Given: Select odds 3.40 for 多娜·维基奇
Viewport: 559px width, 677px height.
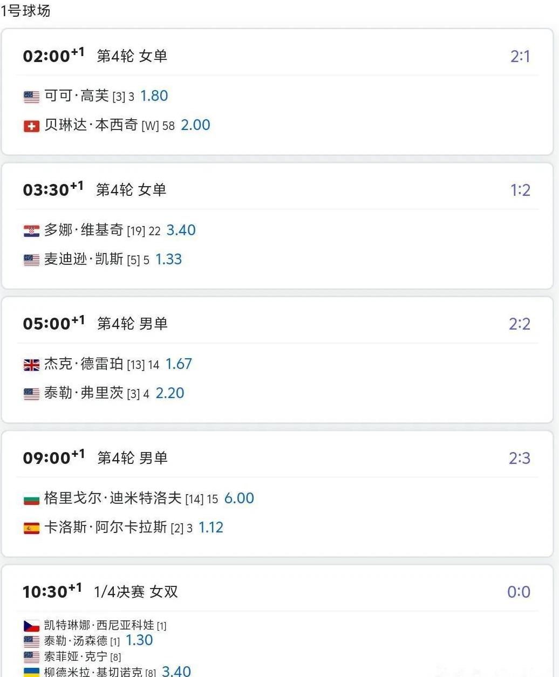Looking at the screenshot, I should point(181,230).
